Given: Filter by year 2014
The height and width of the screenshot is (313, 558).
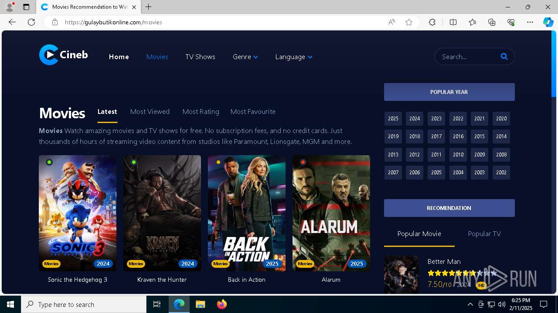Looking at the screenshot, I should tap(501, 137).
